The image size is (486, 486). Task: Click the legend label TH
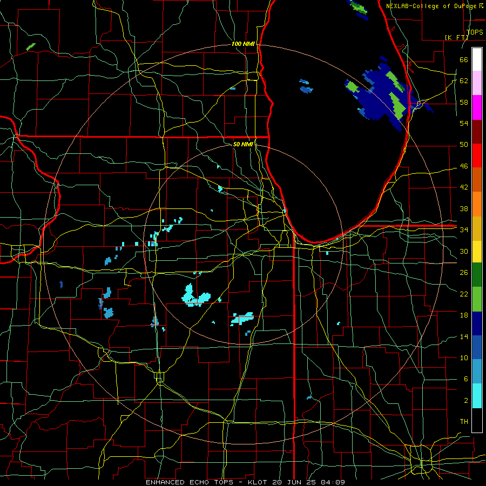[464, 421]
